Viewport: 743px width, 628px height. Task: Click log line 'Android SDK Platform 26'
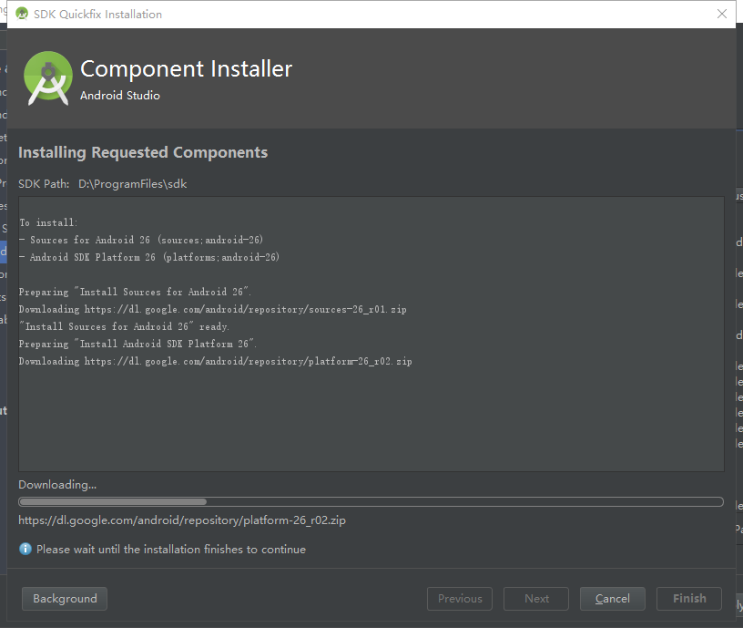149,257
